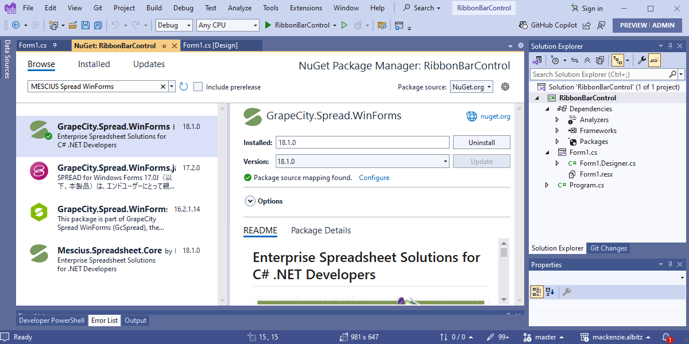Switch to the Installed tab
Viewport: 689px width, 344px height.
coord(94,64)
